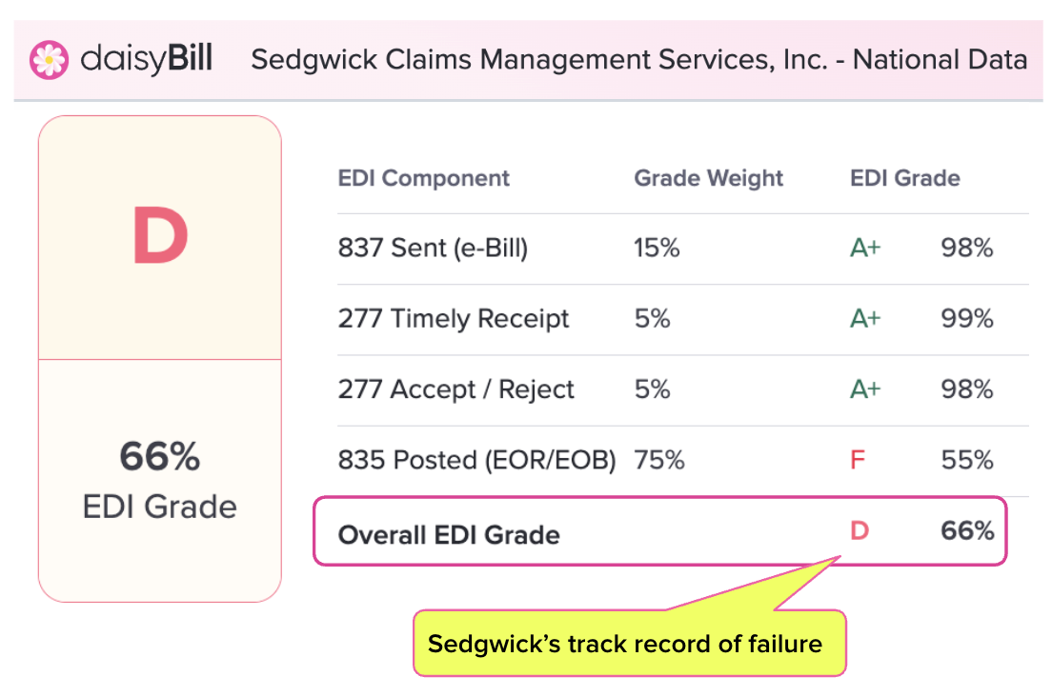Select the 277 Timely Receipt row
Screen dimensions: 1052x697
coord(683,319)
